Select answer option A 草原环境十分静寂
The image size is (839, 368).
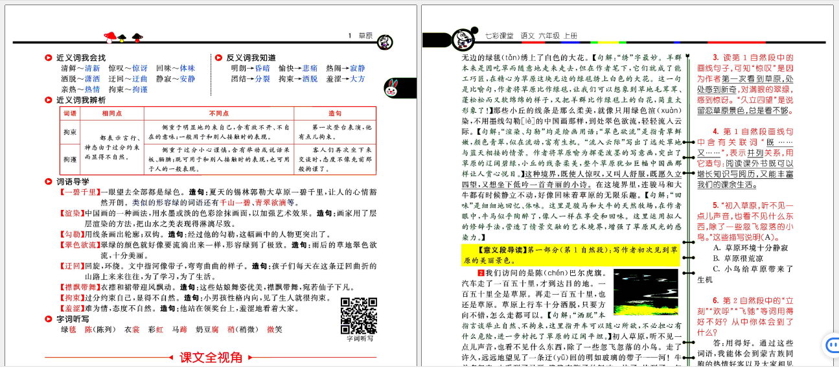750,247
